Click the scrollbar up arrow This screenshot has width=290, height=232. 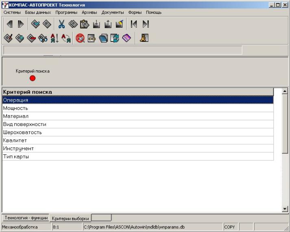tap(285, 91)
